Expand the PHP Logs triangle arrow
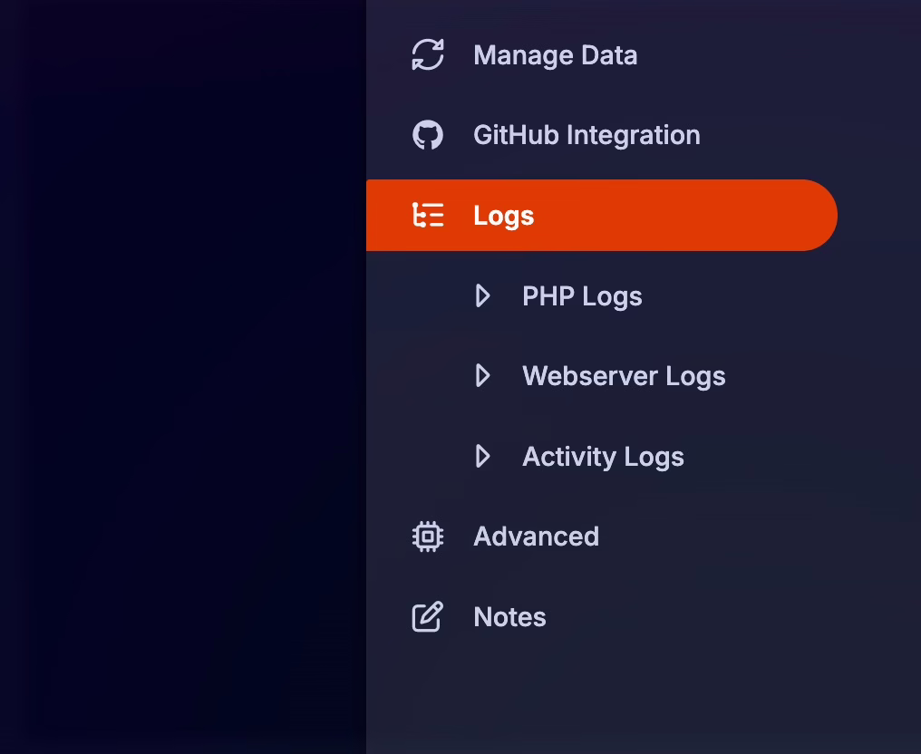 (483, 296)
